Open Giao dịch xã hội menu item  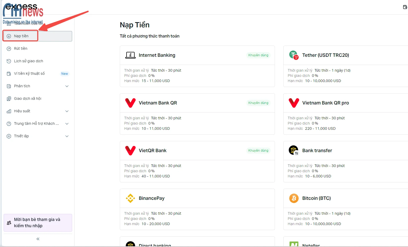[38, 99]
